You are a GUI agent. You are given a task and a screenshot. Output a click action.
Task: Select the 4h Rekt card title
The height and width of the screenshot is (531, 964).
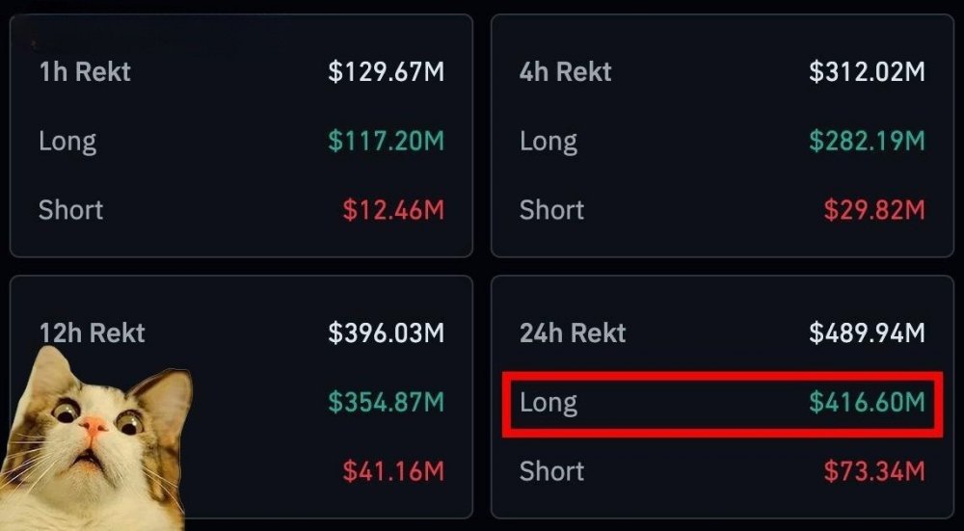point(566,72)
